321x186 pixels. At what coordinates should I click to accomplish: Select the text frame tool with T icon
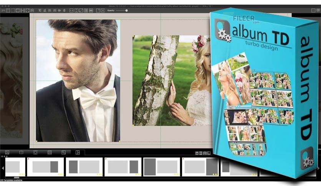point(8,10)
